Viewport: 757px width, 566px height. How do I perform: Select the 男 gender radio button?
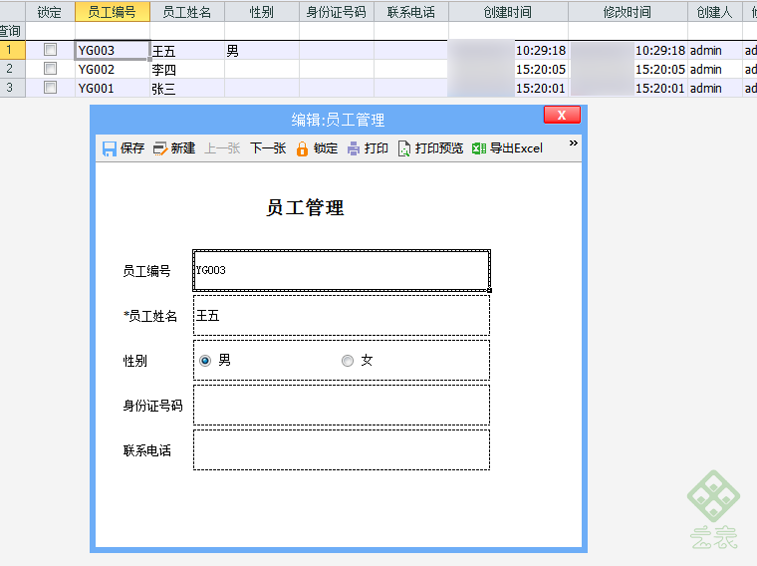pos(205,361)
